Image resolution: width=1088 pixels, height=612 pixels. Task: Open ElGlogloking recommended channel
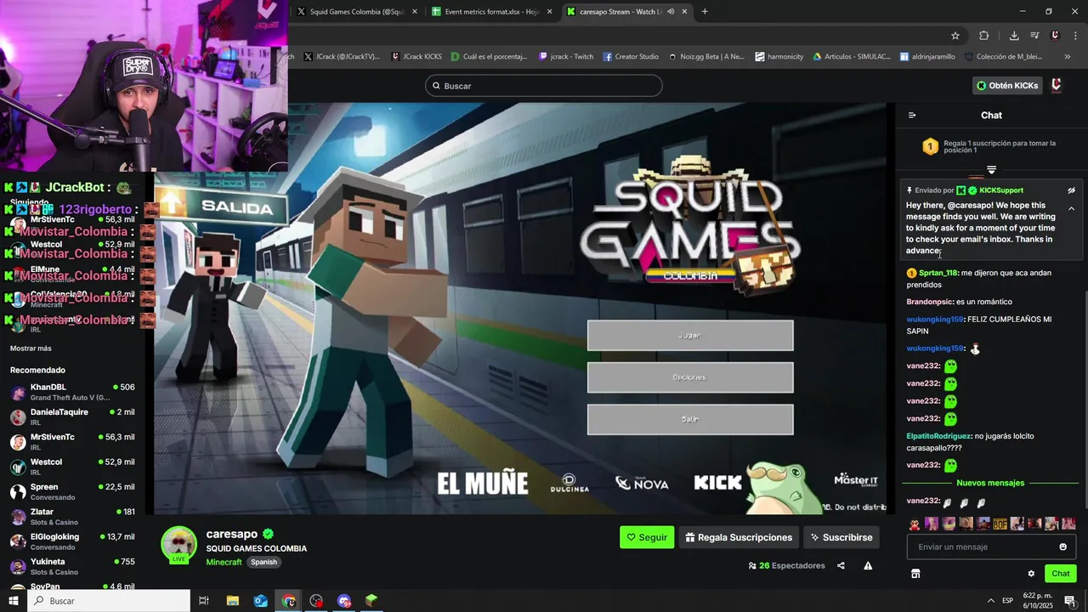(72, 541)
